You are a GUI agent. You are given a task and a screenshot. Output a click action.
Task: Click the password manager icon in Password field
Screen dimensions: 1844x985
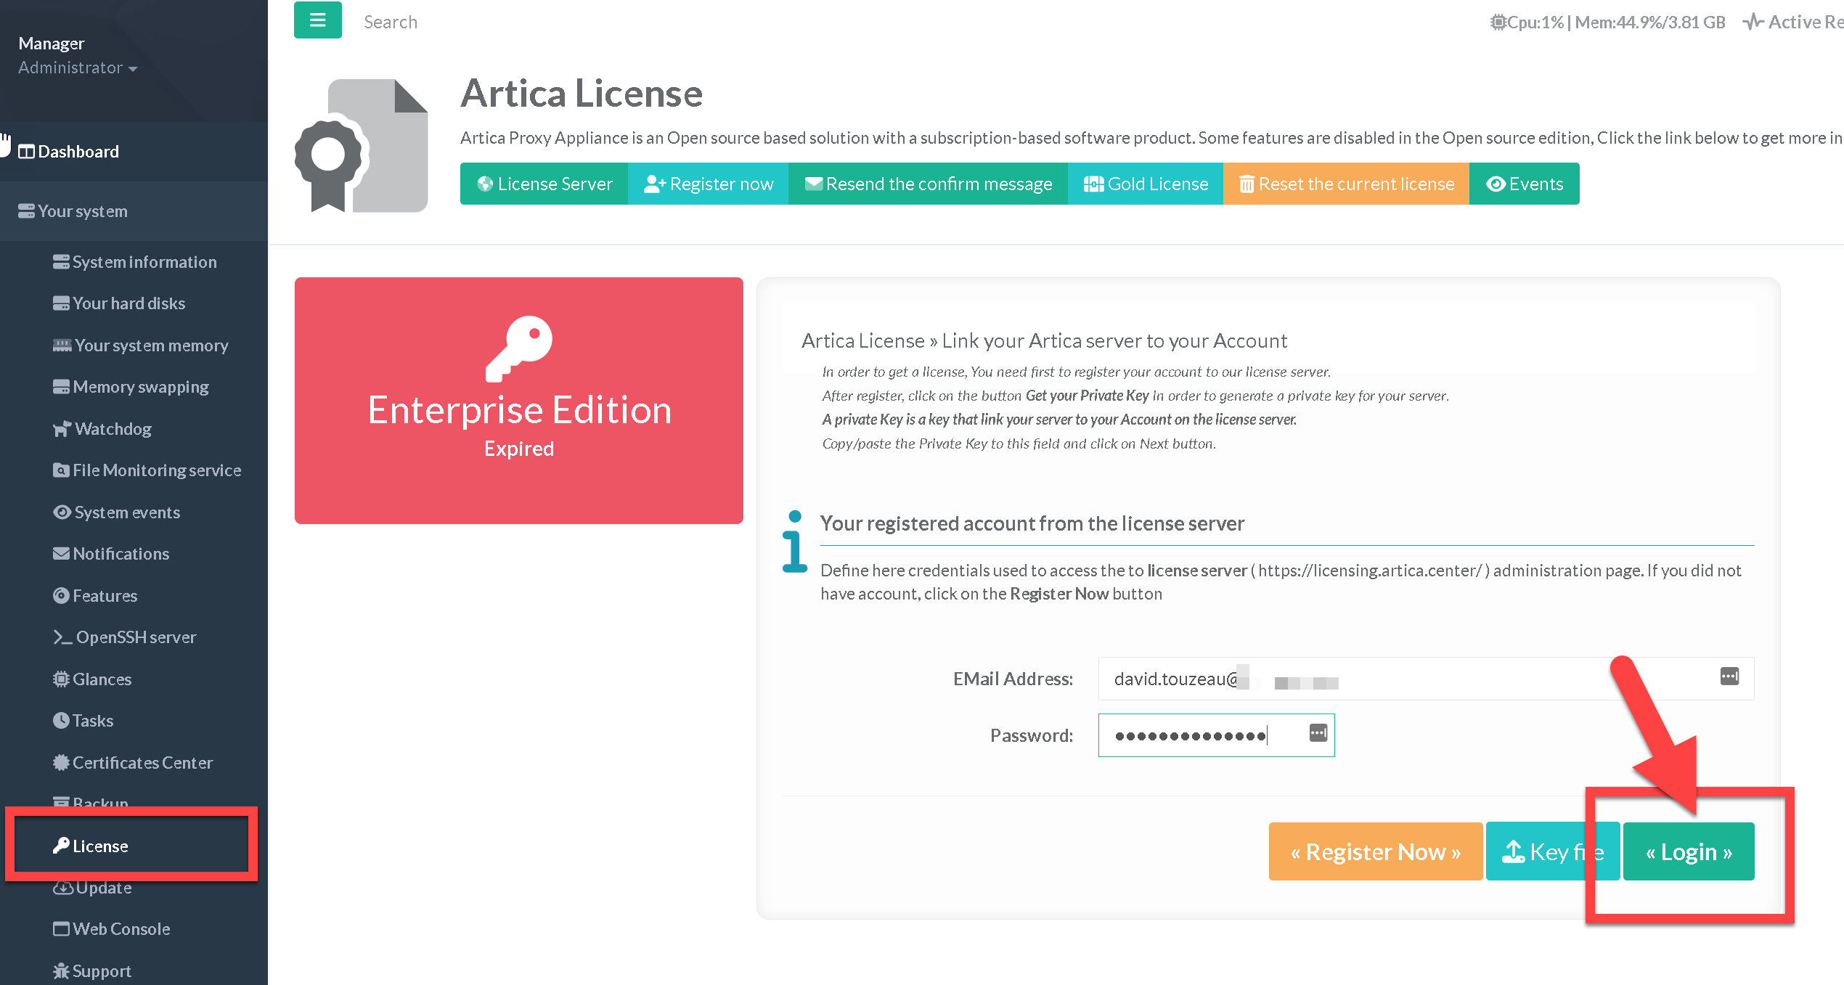pos(1318,733)
